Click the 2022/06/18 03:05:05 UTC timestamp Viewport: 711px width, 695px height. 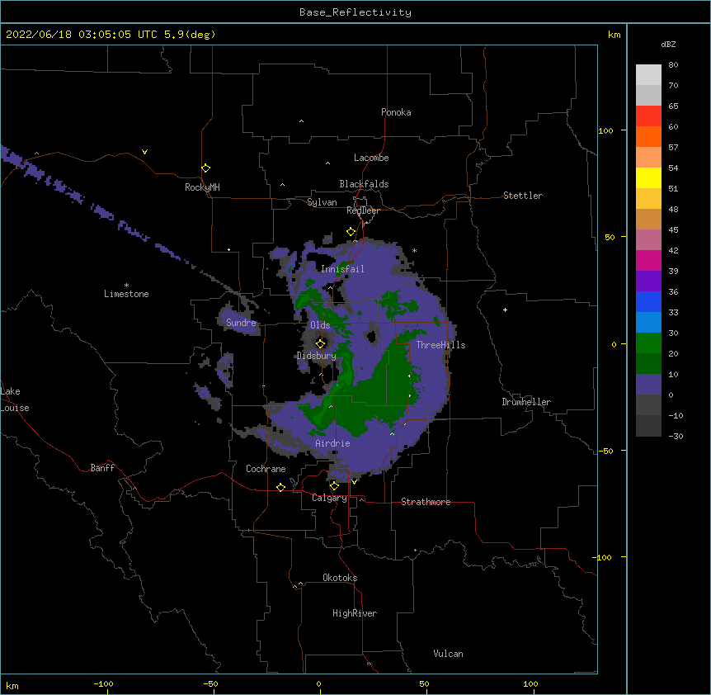point(82,35)
